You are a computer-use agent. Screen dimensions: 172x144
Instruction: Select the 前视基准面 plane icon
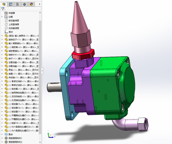(6, 21)
